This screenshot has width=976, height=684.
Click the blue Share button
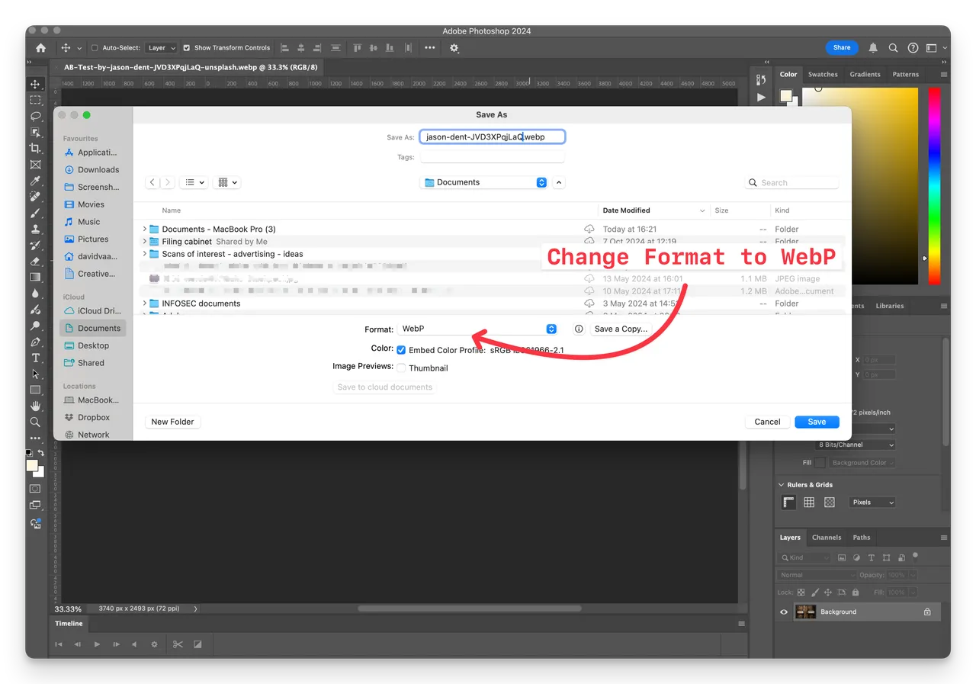click(842, 47)
